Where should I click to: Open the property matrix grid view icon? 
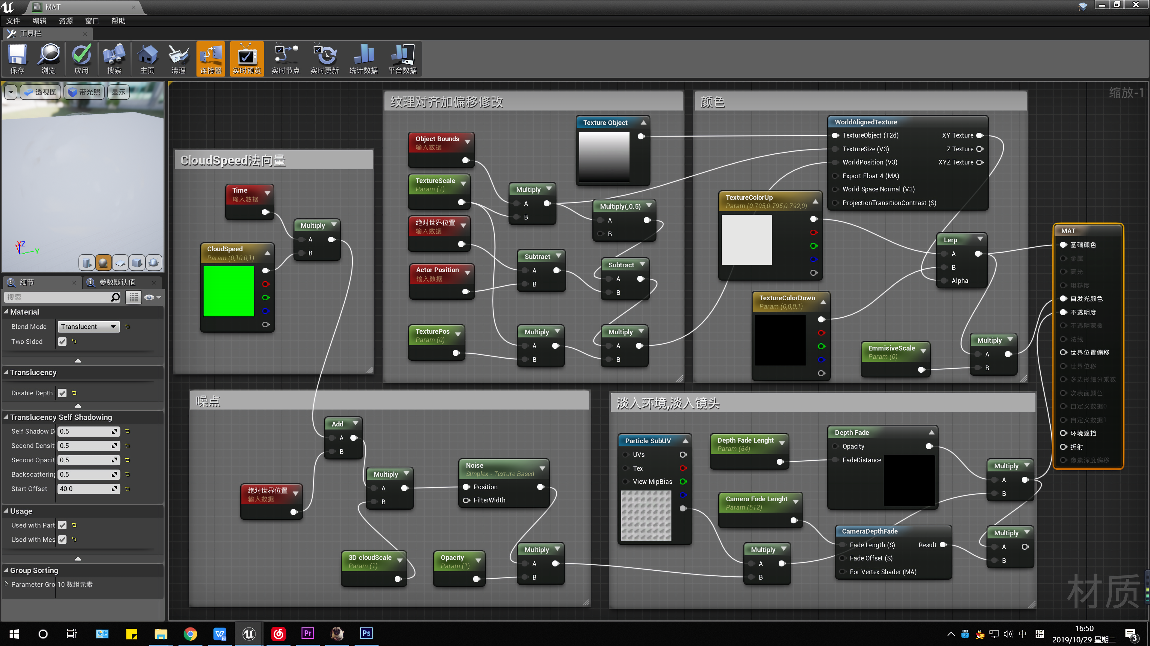tap(134, 297)
